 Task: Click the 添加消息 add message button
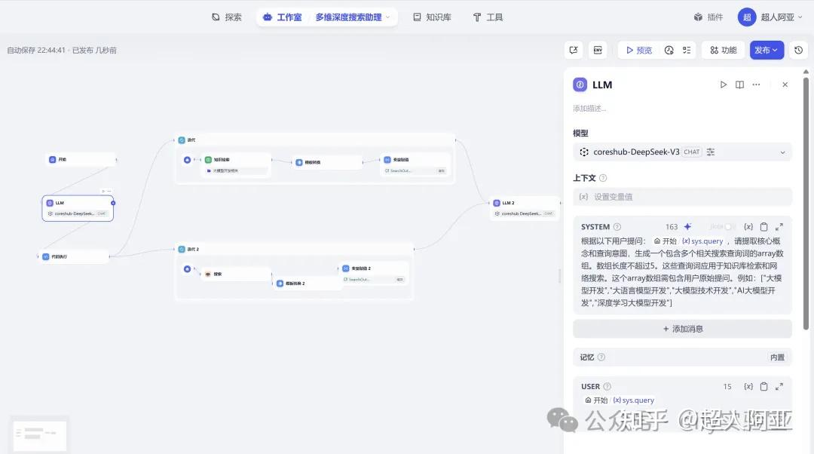(x=682, y=328)
